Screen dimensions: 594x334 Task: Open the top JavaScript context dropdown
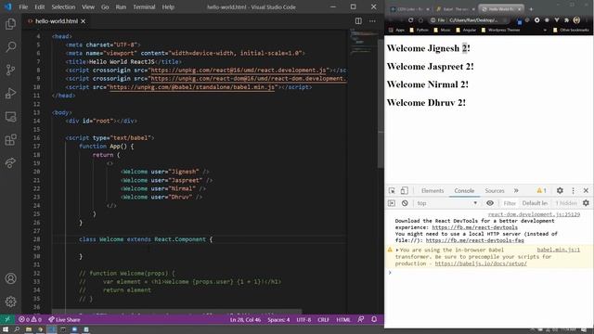click(x=447, y=203)
